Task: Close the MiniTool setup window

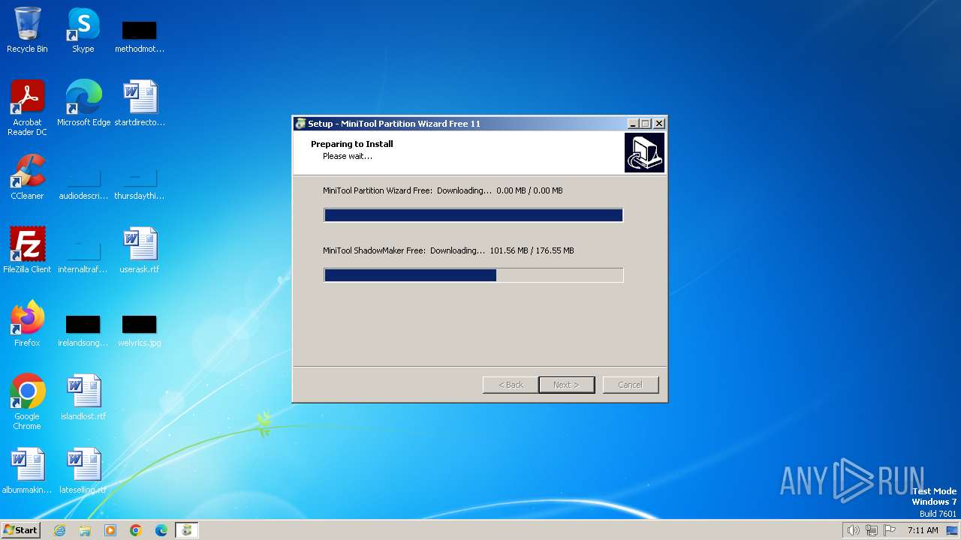Action: (659, 124)
